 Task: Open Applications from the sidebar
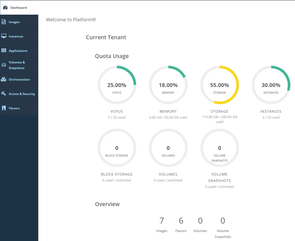coord(19,51)
